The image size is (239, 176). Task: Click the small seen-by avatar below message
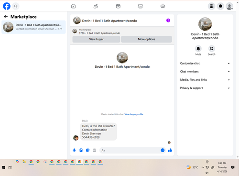coord(169,143)
